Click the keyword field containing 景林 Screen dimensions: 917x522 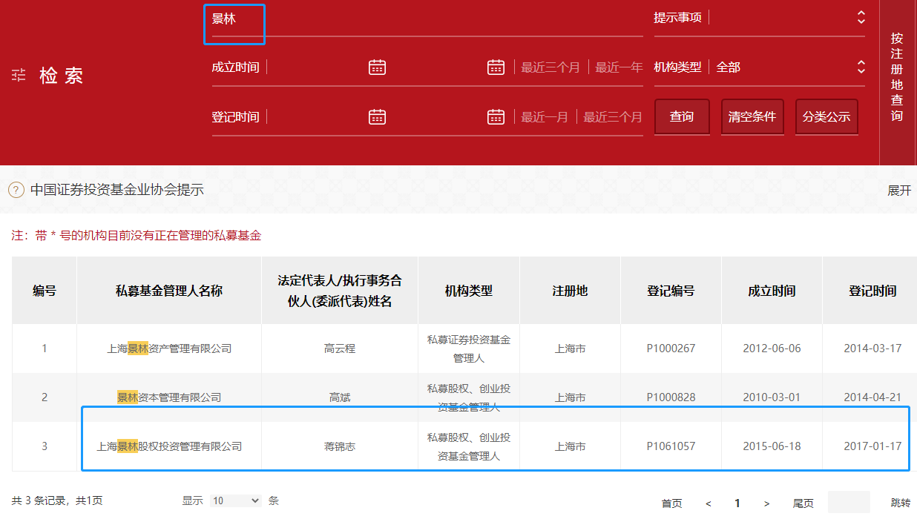pos(427,19)
